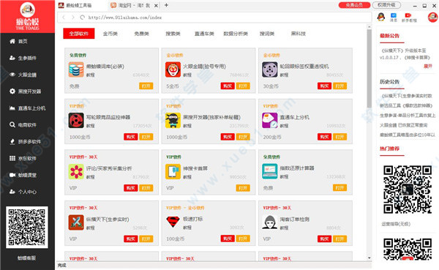Open the Superman logo tool icon
The image size is (439, 270).
[x=173, y=222]
